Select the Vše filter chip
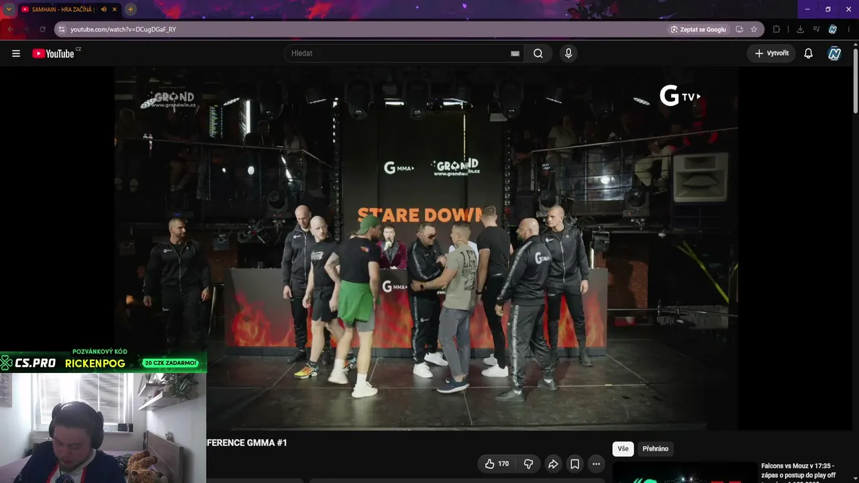The image size is (859, 483). [x=623, y=449]
